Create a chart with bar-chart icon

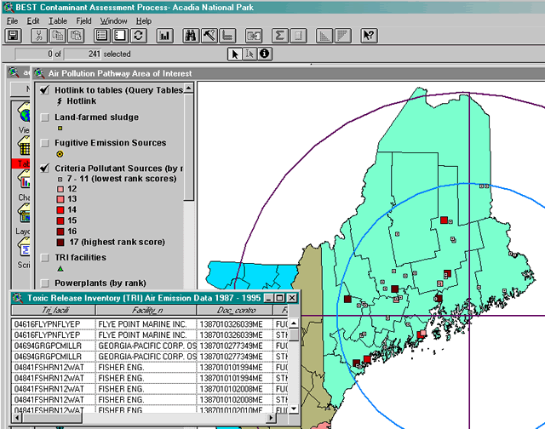click(x=164, y=36)
